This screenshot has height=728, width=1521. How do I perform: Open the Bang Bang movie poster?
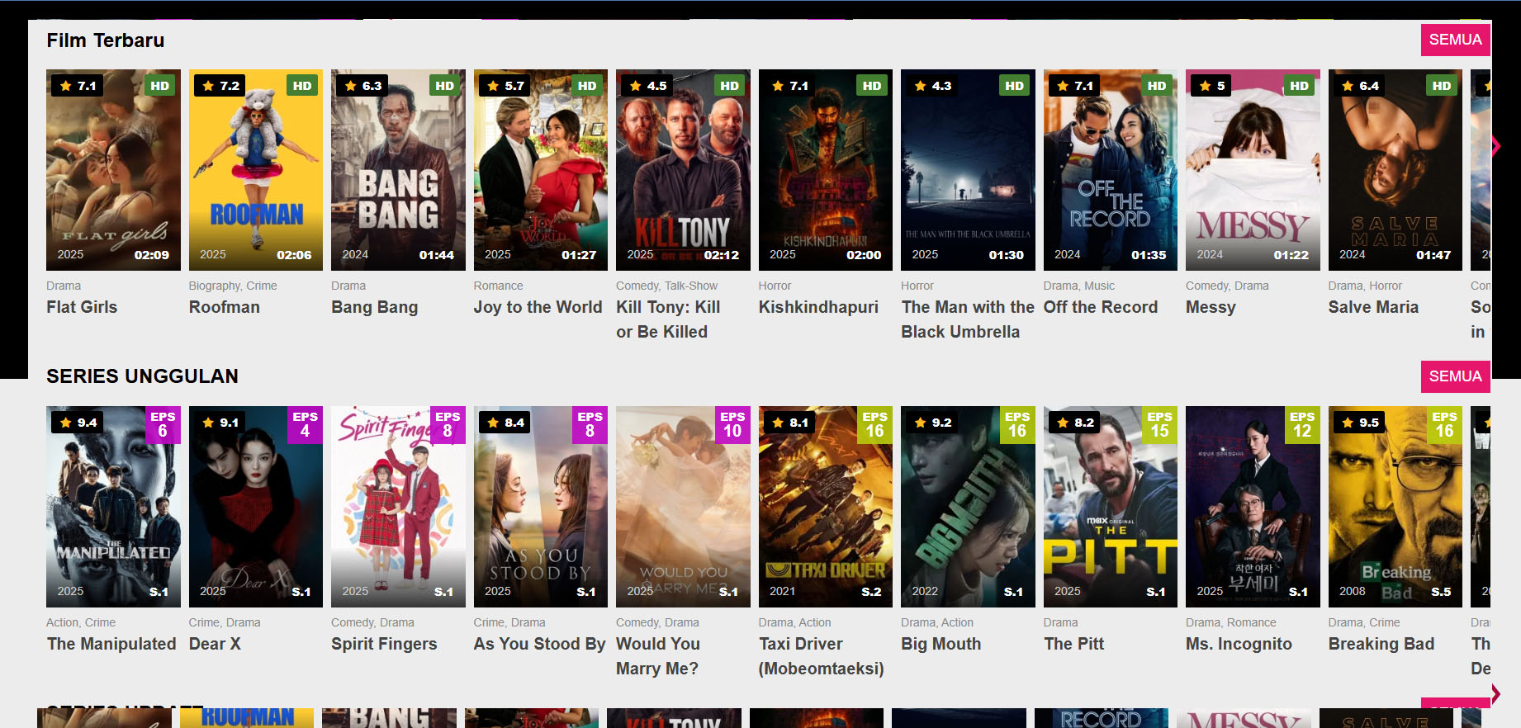point(398,170)
